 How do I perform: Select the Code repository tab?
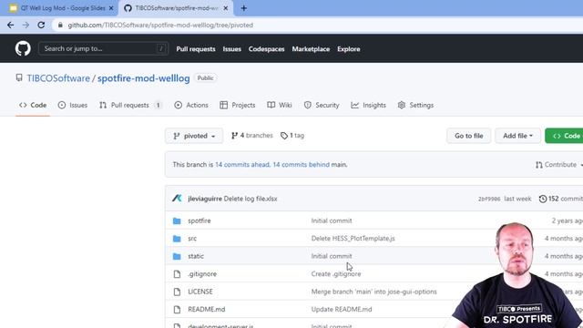coord(33,106)
